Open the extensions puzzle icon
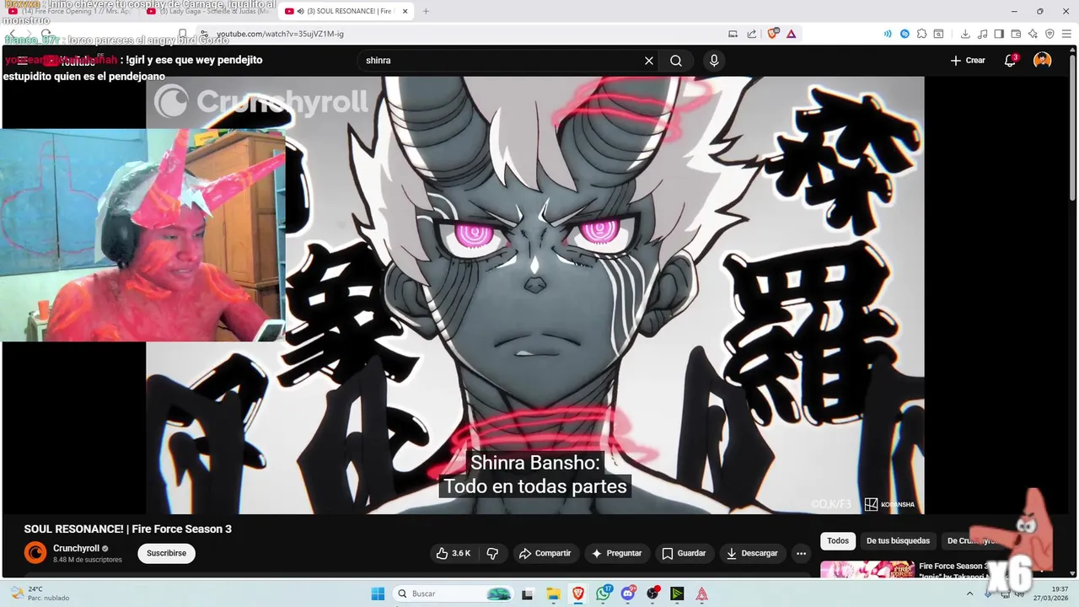The height and width of the screenshot is (607, 1079). click(922, 34)
